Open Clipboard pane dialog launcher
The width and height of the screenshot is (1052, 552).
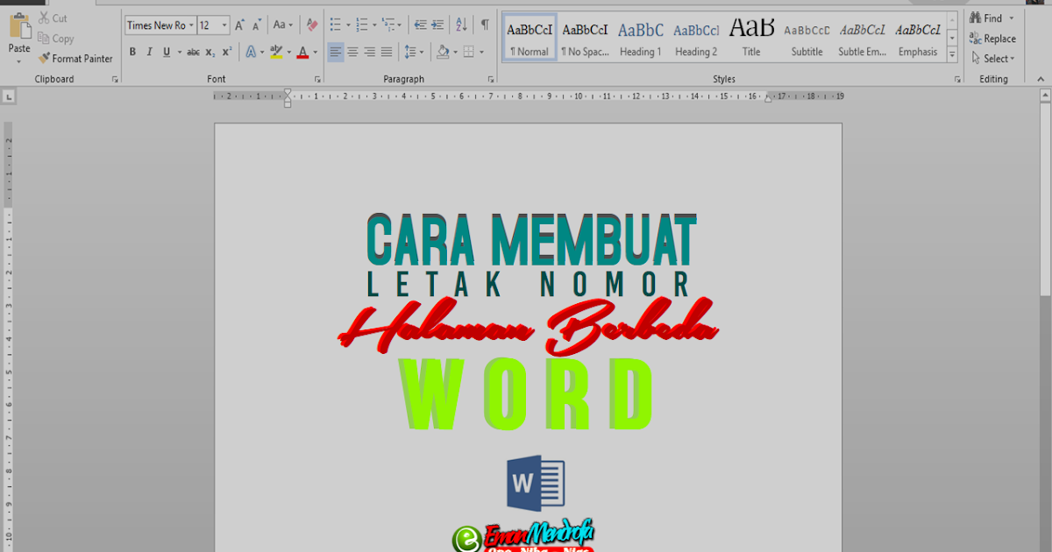click(115, 79)
